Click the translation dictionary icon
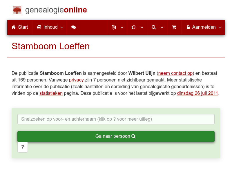Screen dimensions: 232x174 113,27
